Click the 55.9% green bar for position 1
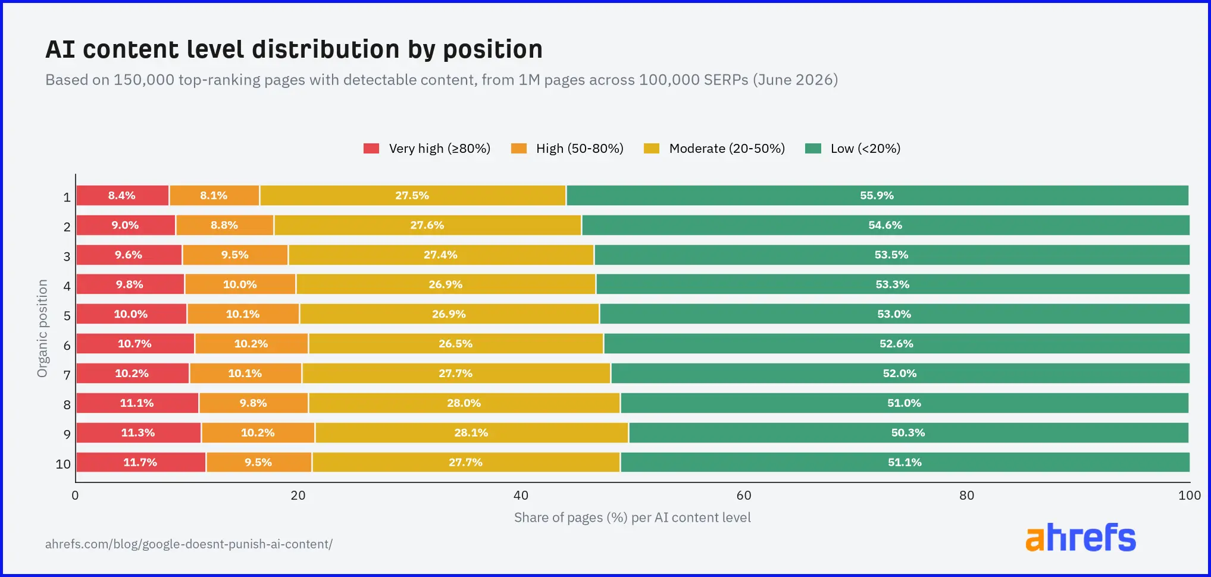 877,196
